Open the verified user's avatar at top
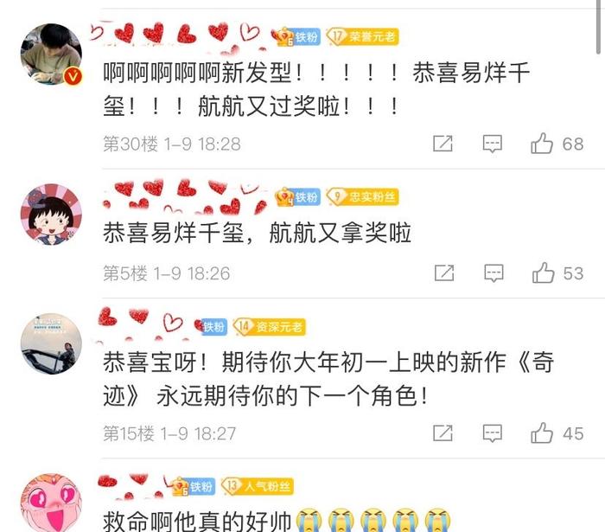 pyautogui.click(x=51, y=54)
